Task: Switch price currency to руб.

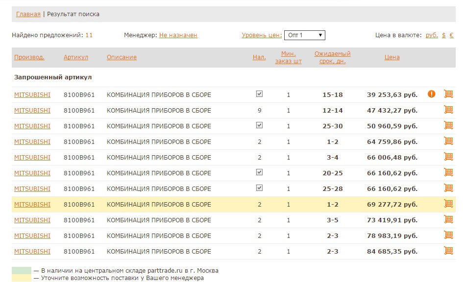Action: pos(432,35)
